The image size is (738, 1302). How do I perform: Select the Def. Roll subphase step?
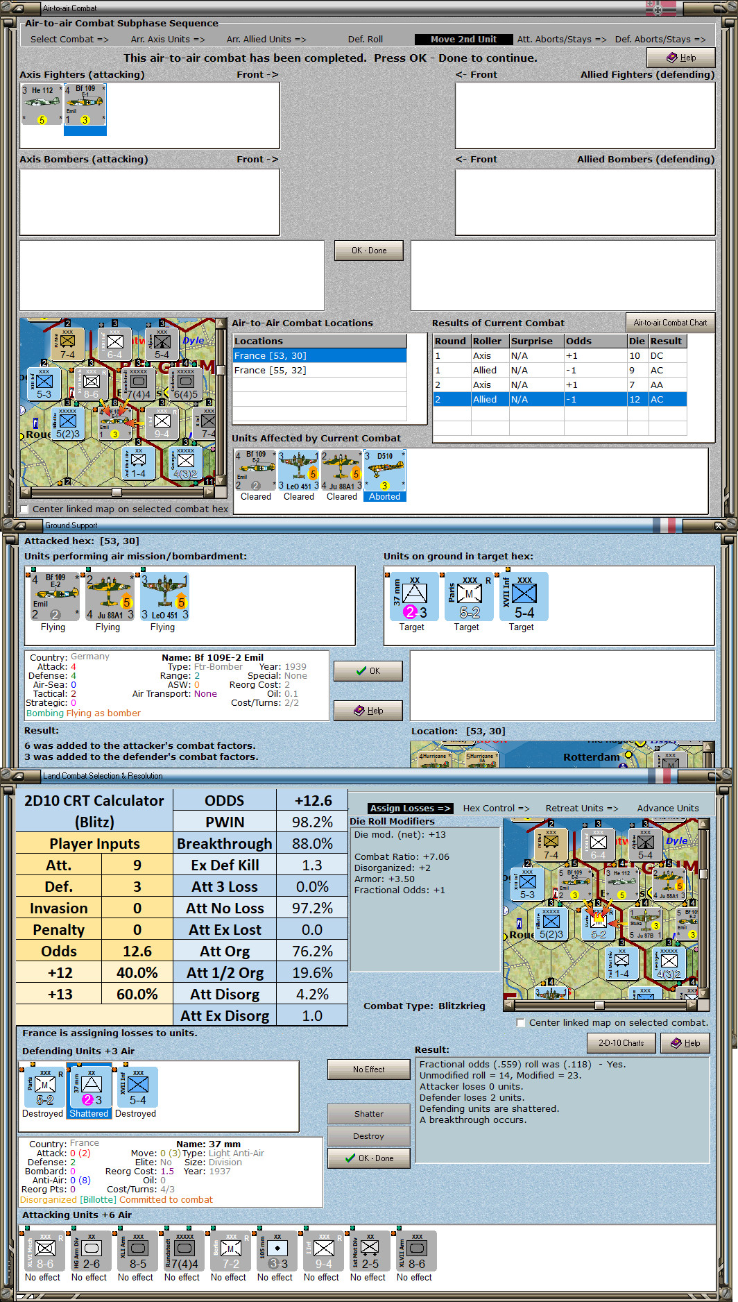click(366, 40)
